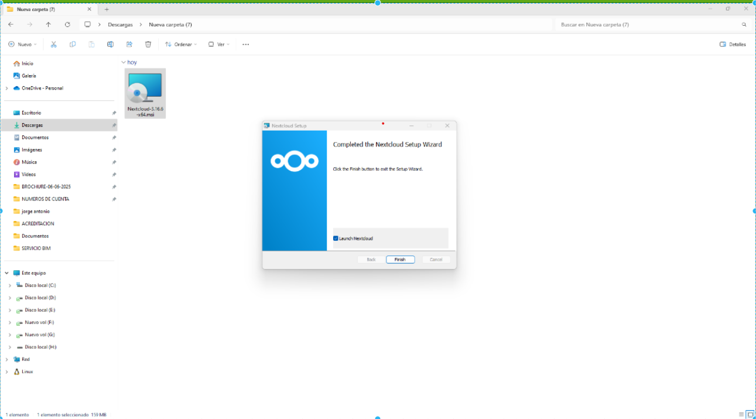Refresh the current folder view

[x=67, y=25]
